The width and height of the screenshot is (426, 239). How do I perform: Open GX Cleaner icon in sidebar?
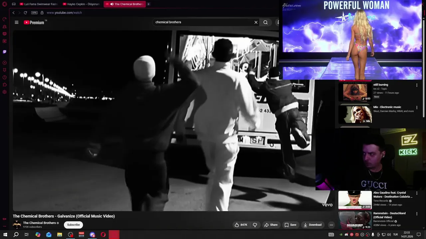point(5,27)
